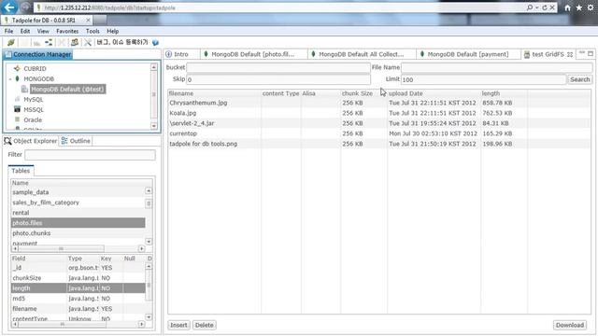Click the MySQL database icon

[x=17, y=99]
